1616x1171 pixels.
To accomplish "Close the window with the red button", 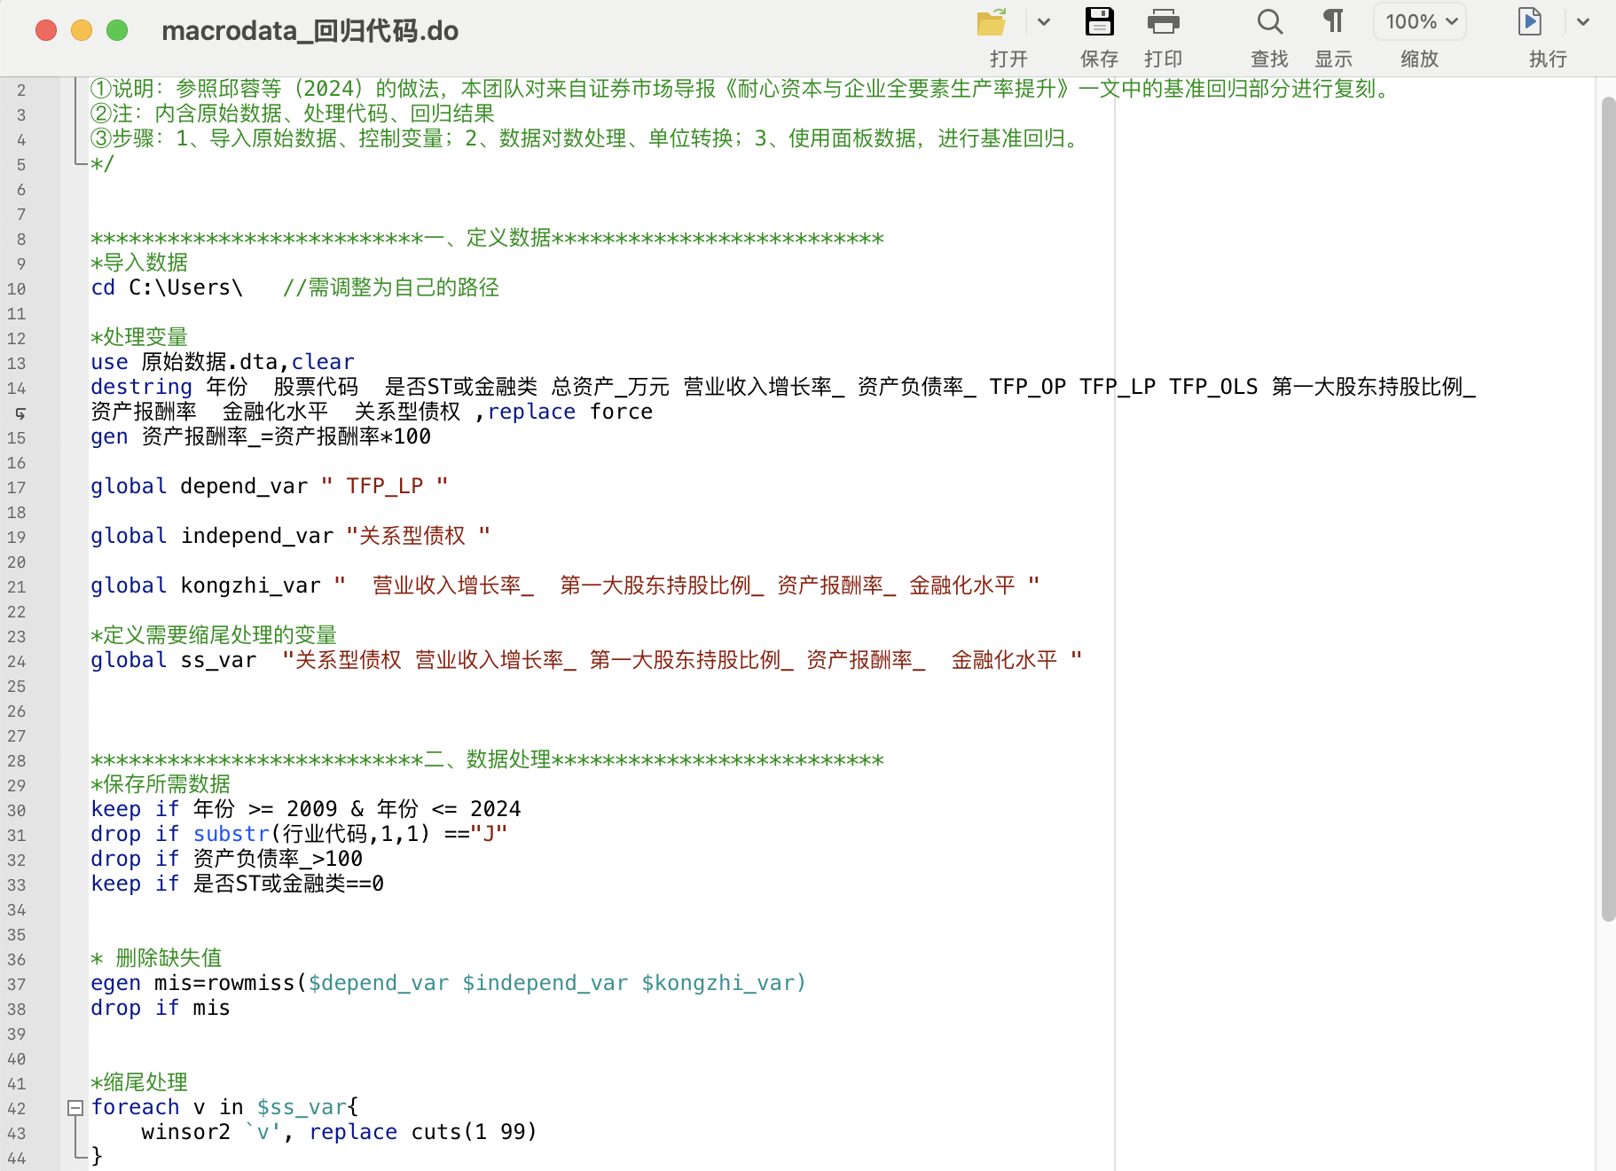I will pyautogui.click(x=46, y=31).
